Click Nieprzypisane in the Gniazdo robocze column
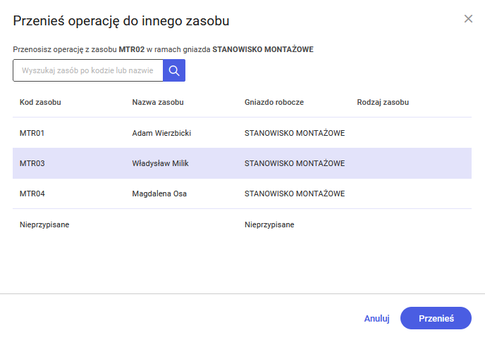Screen dimensions: 485x342 pyautogui.click(x=269, y=224)
